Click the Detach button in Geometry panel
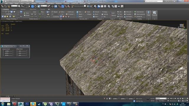This screenshot has width=189, height=106. click(x=79, y=16)
